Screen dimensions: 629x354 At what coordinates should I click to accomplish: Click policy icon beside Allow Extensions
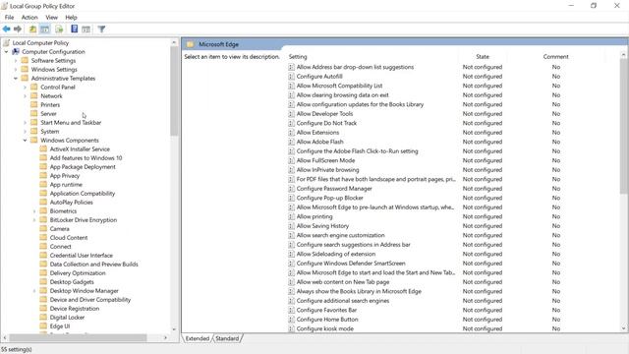pos(291,133)
